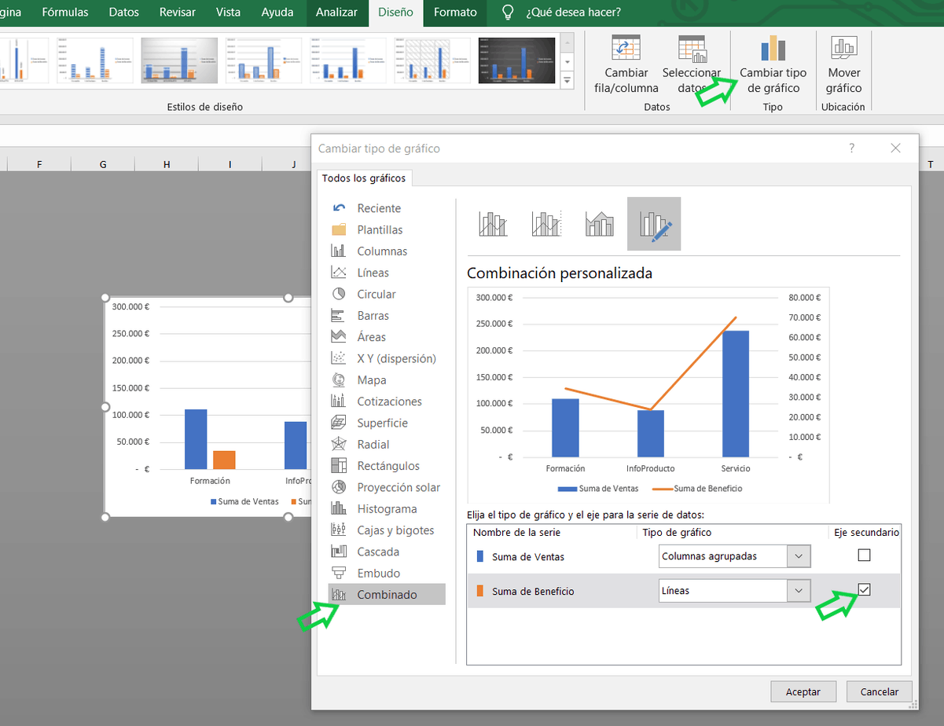Close the Cambiar tipo de gráfico dialog

895,148
